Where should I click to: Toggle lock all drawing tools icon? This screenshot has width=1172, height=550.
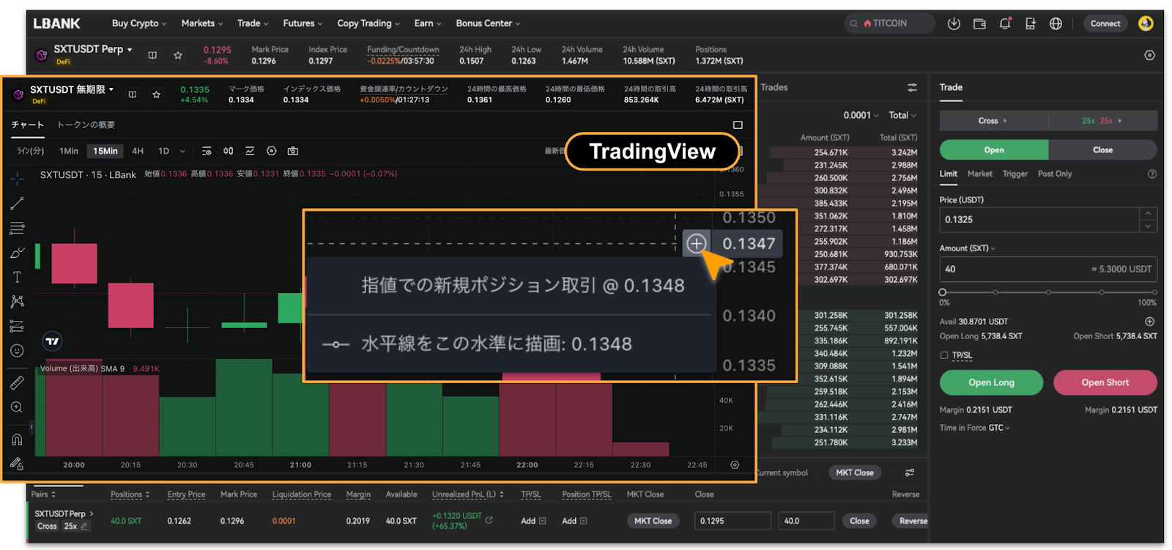coord(18,464)
